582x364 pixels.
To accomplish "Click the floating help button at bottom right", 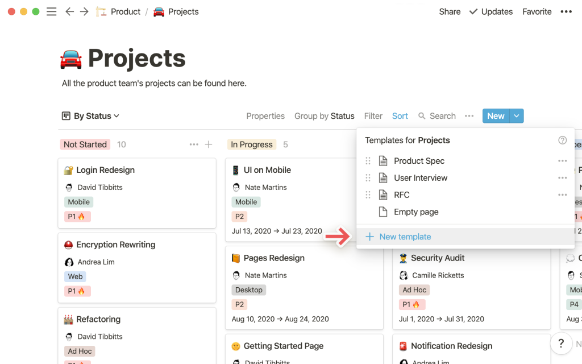I will pos(561,344).
